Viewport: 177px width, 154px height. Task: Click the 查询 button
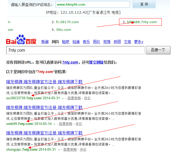point(144,4)
